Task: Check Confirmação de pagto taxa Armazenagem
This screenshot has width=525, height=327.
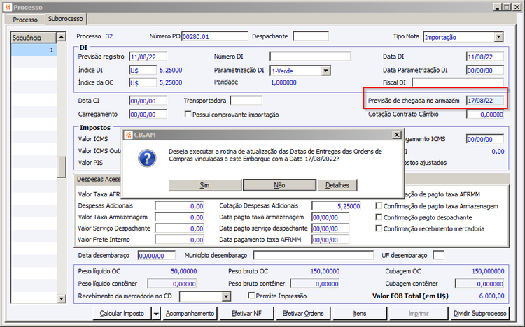Action: [379, 205]
